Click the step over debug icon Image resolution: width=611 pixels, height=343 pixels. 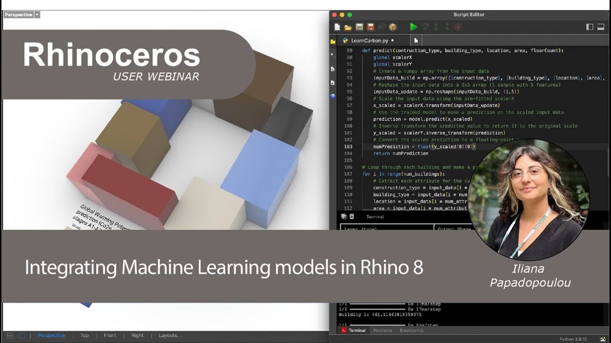[x=425, y=27]
